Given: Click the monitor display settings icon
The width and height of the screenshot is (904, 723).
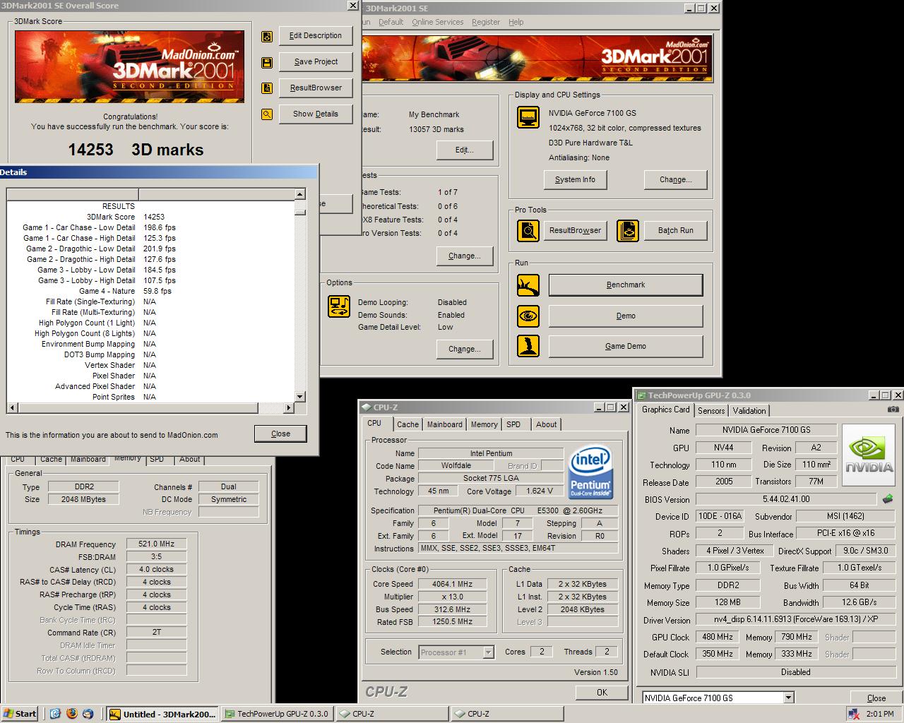Looking at the screenshot, I should [x=528, y=117].
